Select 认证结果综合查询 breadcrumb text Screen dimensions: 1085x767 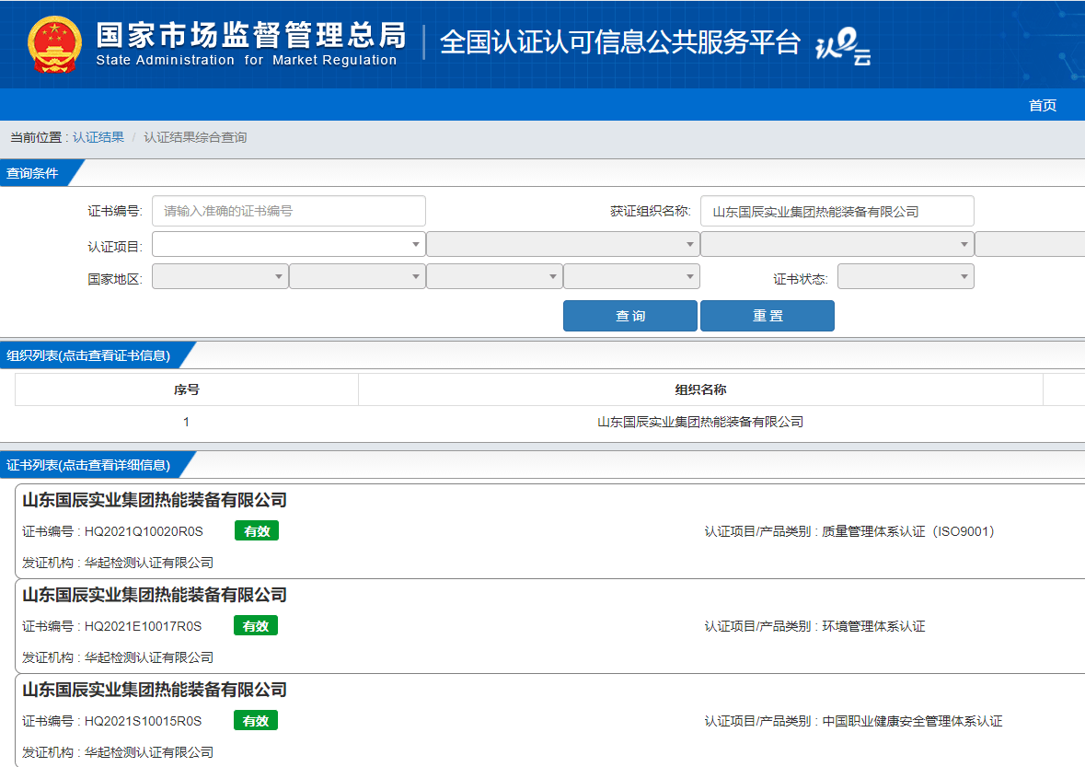point(195,137)
